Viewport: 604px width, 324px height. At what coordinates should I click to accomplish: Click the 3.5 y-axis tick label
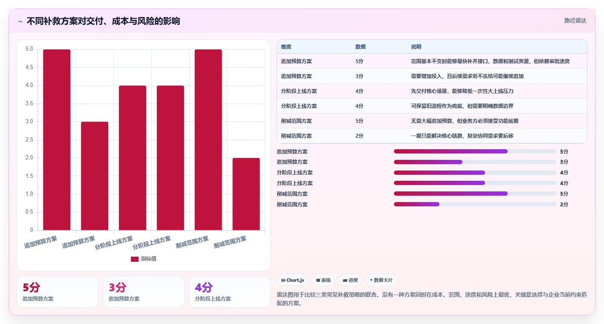(29, 104)
